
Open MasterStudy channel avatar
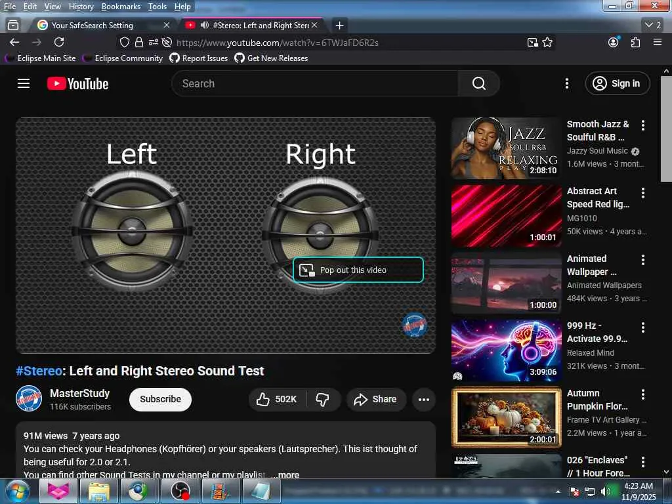(x=29, y=398)
